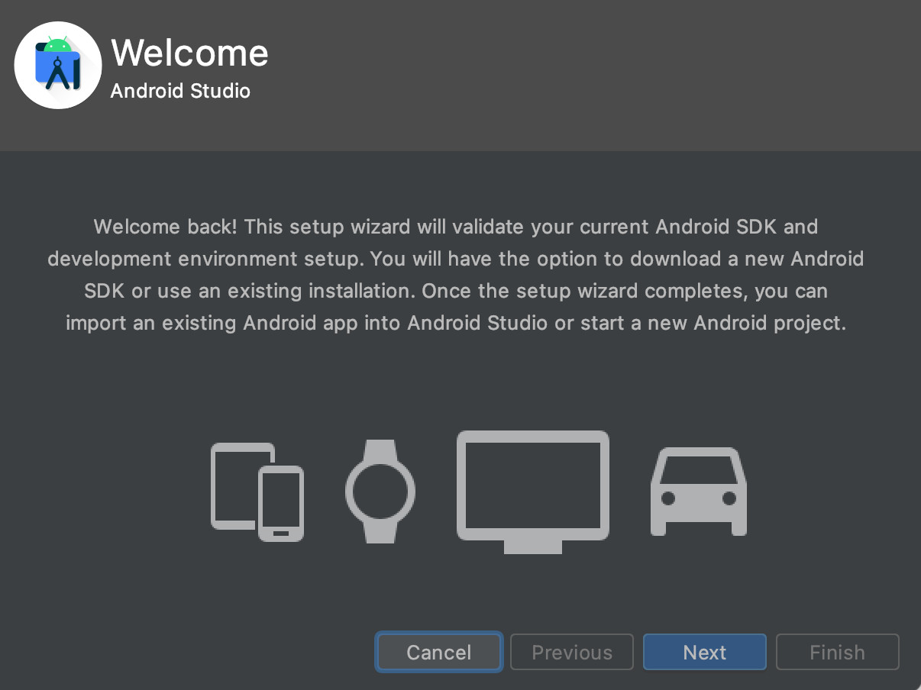Click the Android TV screen icon
This screenshot has width=921, height=690.
pyautogui.click(x=533, y=492)
